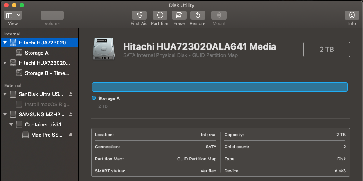363x181 pixels.
Task: Open the Info panel
Action: (x=352, y=16)
